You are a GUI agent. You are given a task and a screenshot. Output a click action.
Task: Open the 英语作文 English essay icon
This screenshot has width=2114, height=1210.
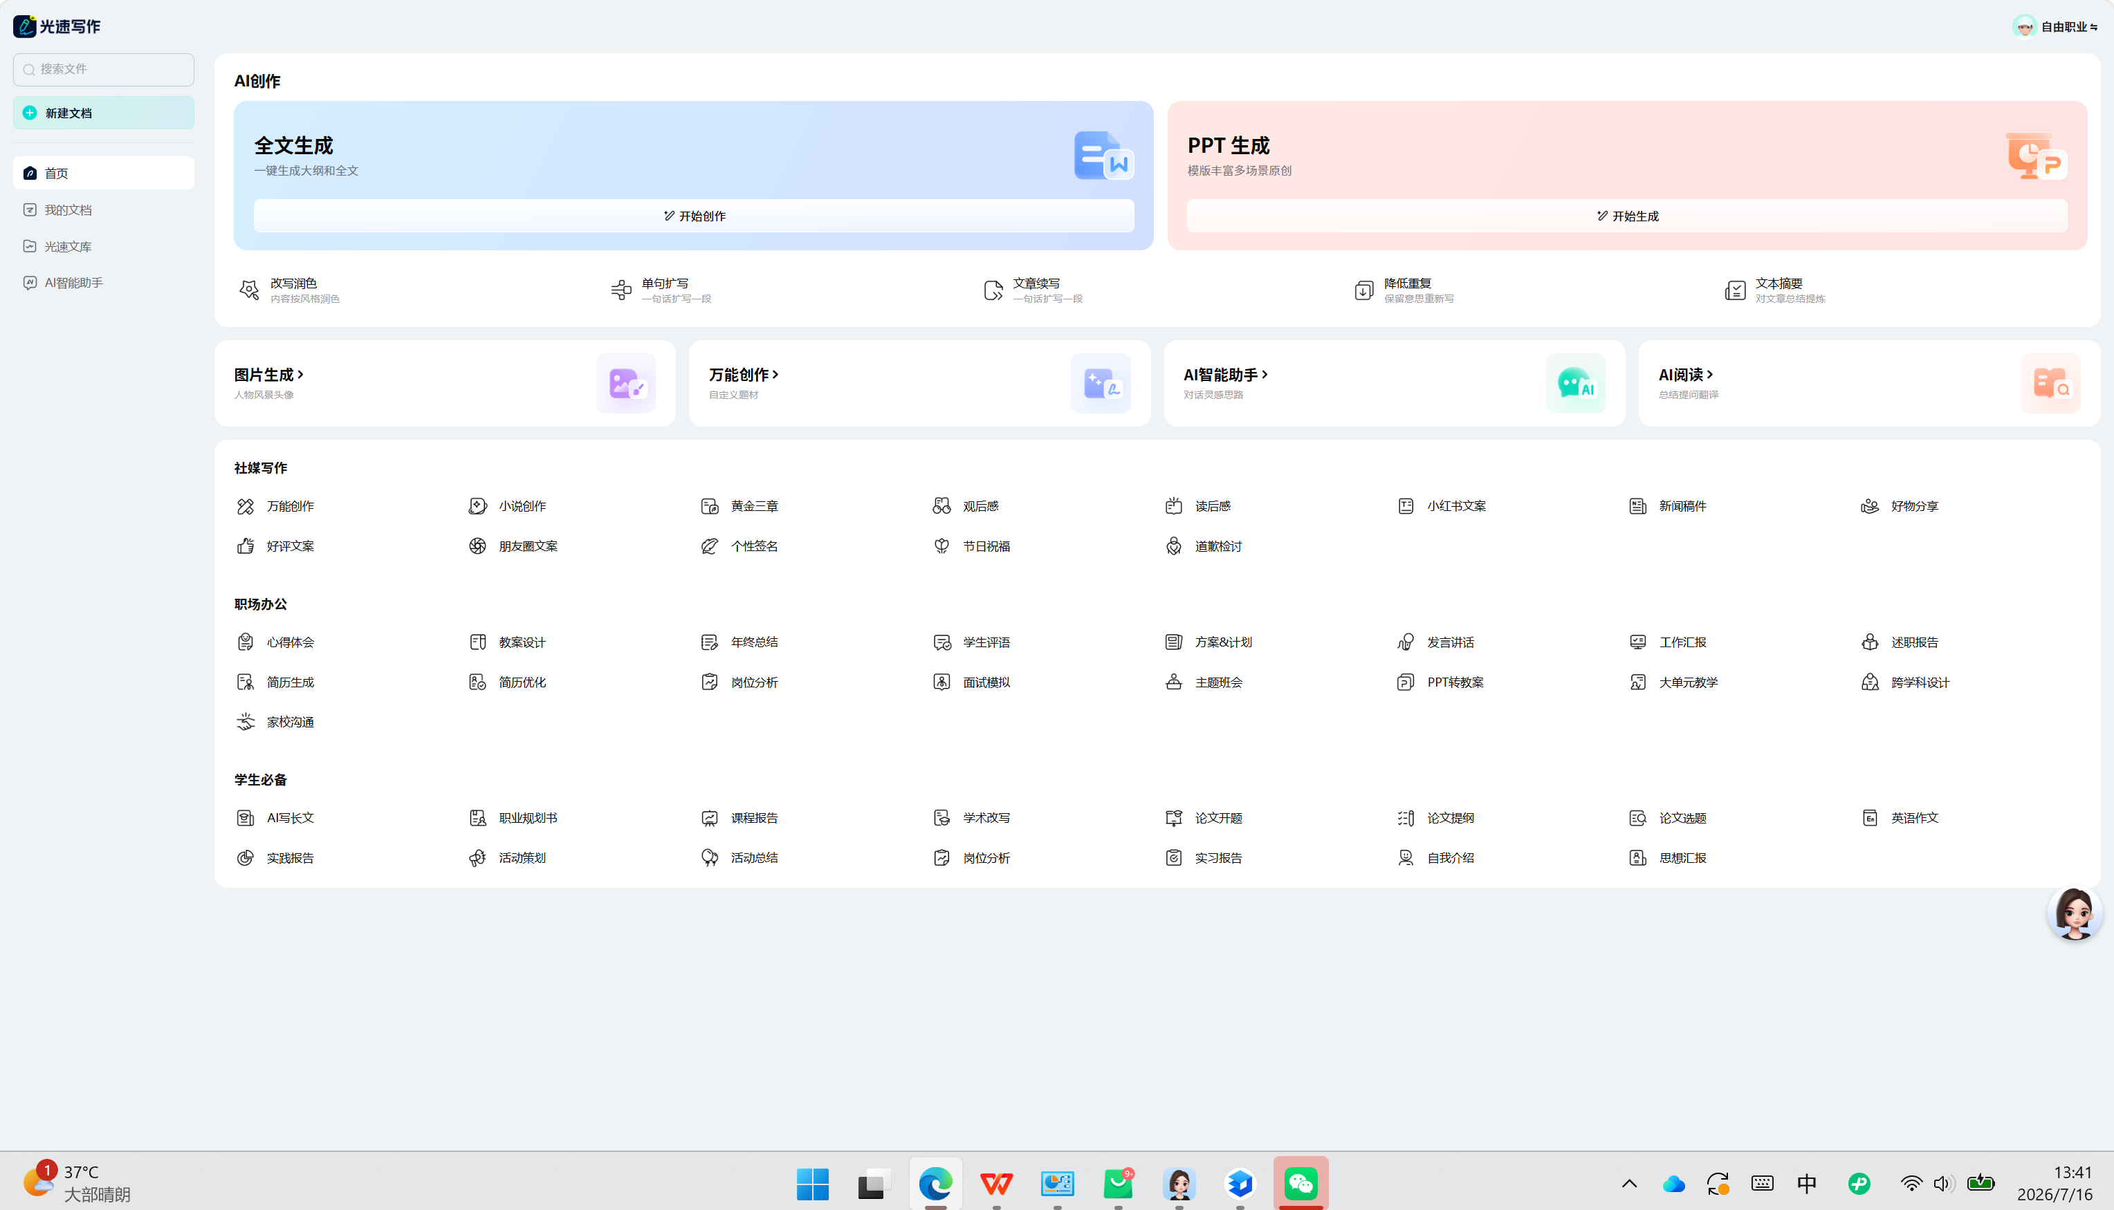pos(1870,818)
